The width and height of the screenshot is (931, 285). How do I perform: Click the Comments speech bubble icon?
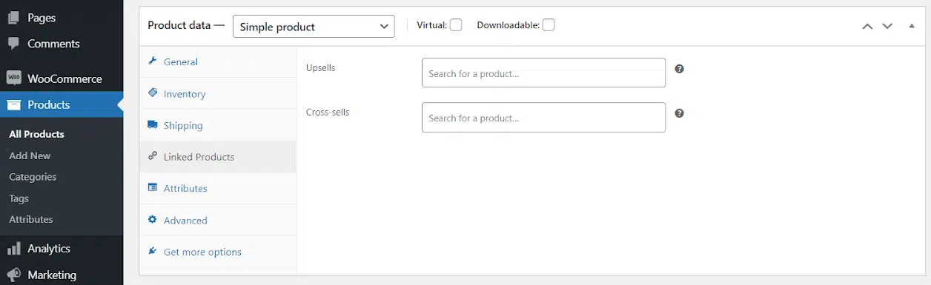pyautogui.click(x=13, y=44)
